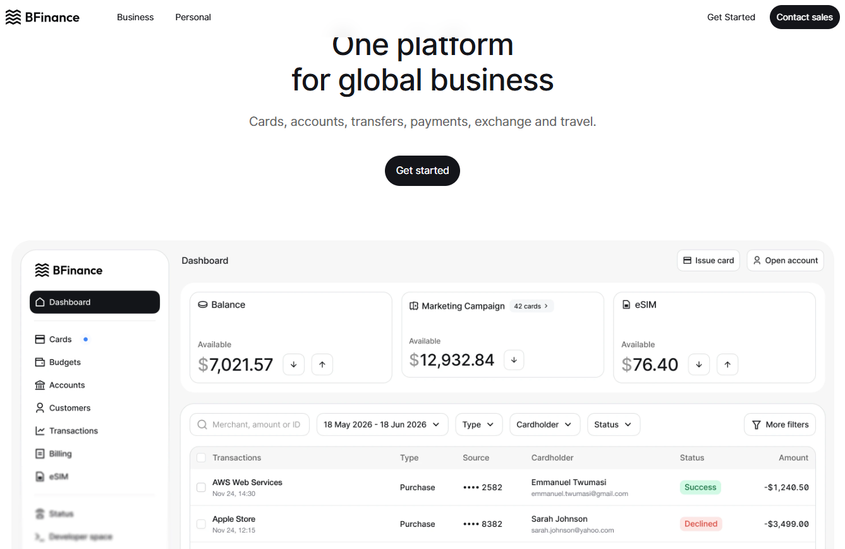Click the Customers person icon in sidebar
The image size is (845, 549).
pos(40,407)
